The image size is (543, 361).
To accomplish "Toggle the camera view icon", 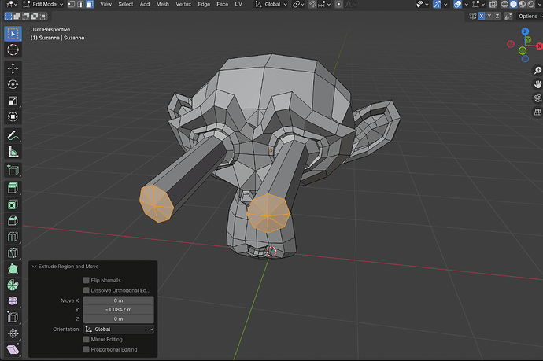I will click(537, 98).
